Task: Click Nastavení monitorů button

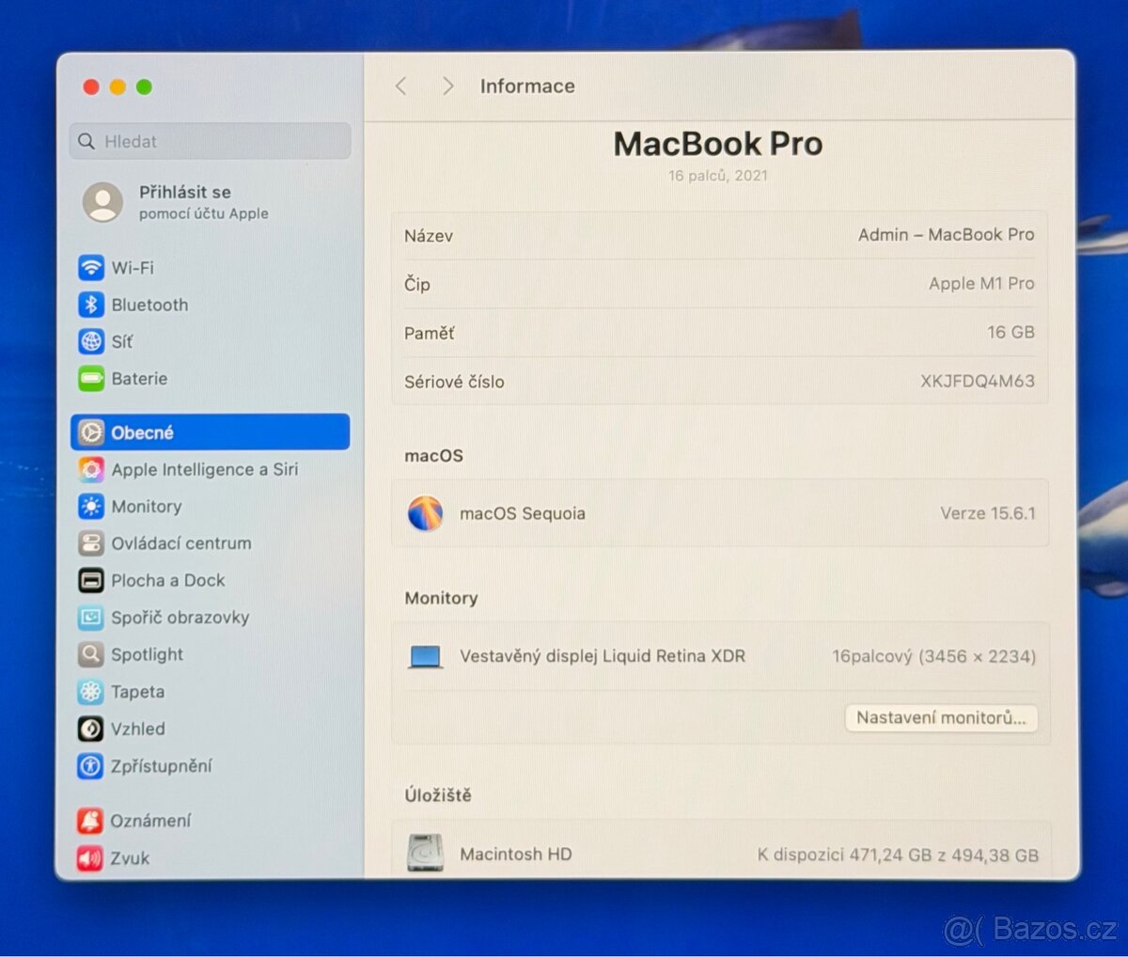Action: pos(941,718)
